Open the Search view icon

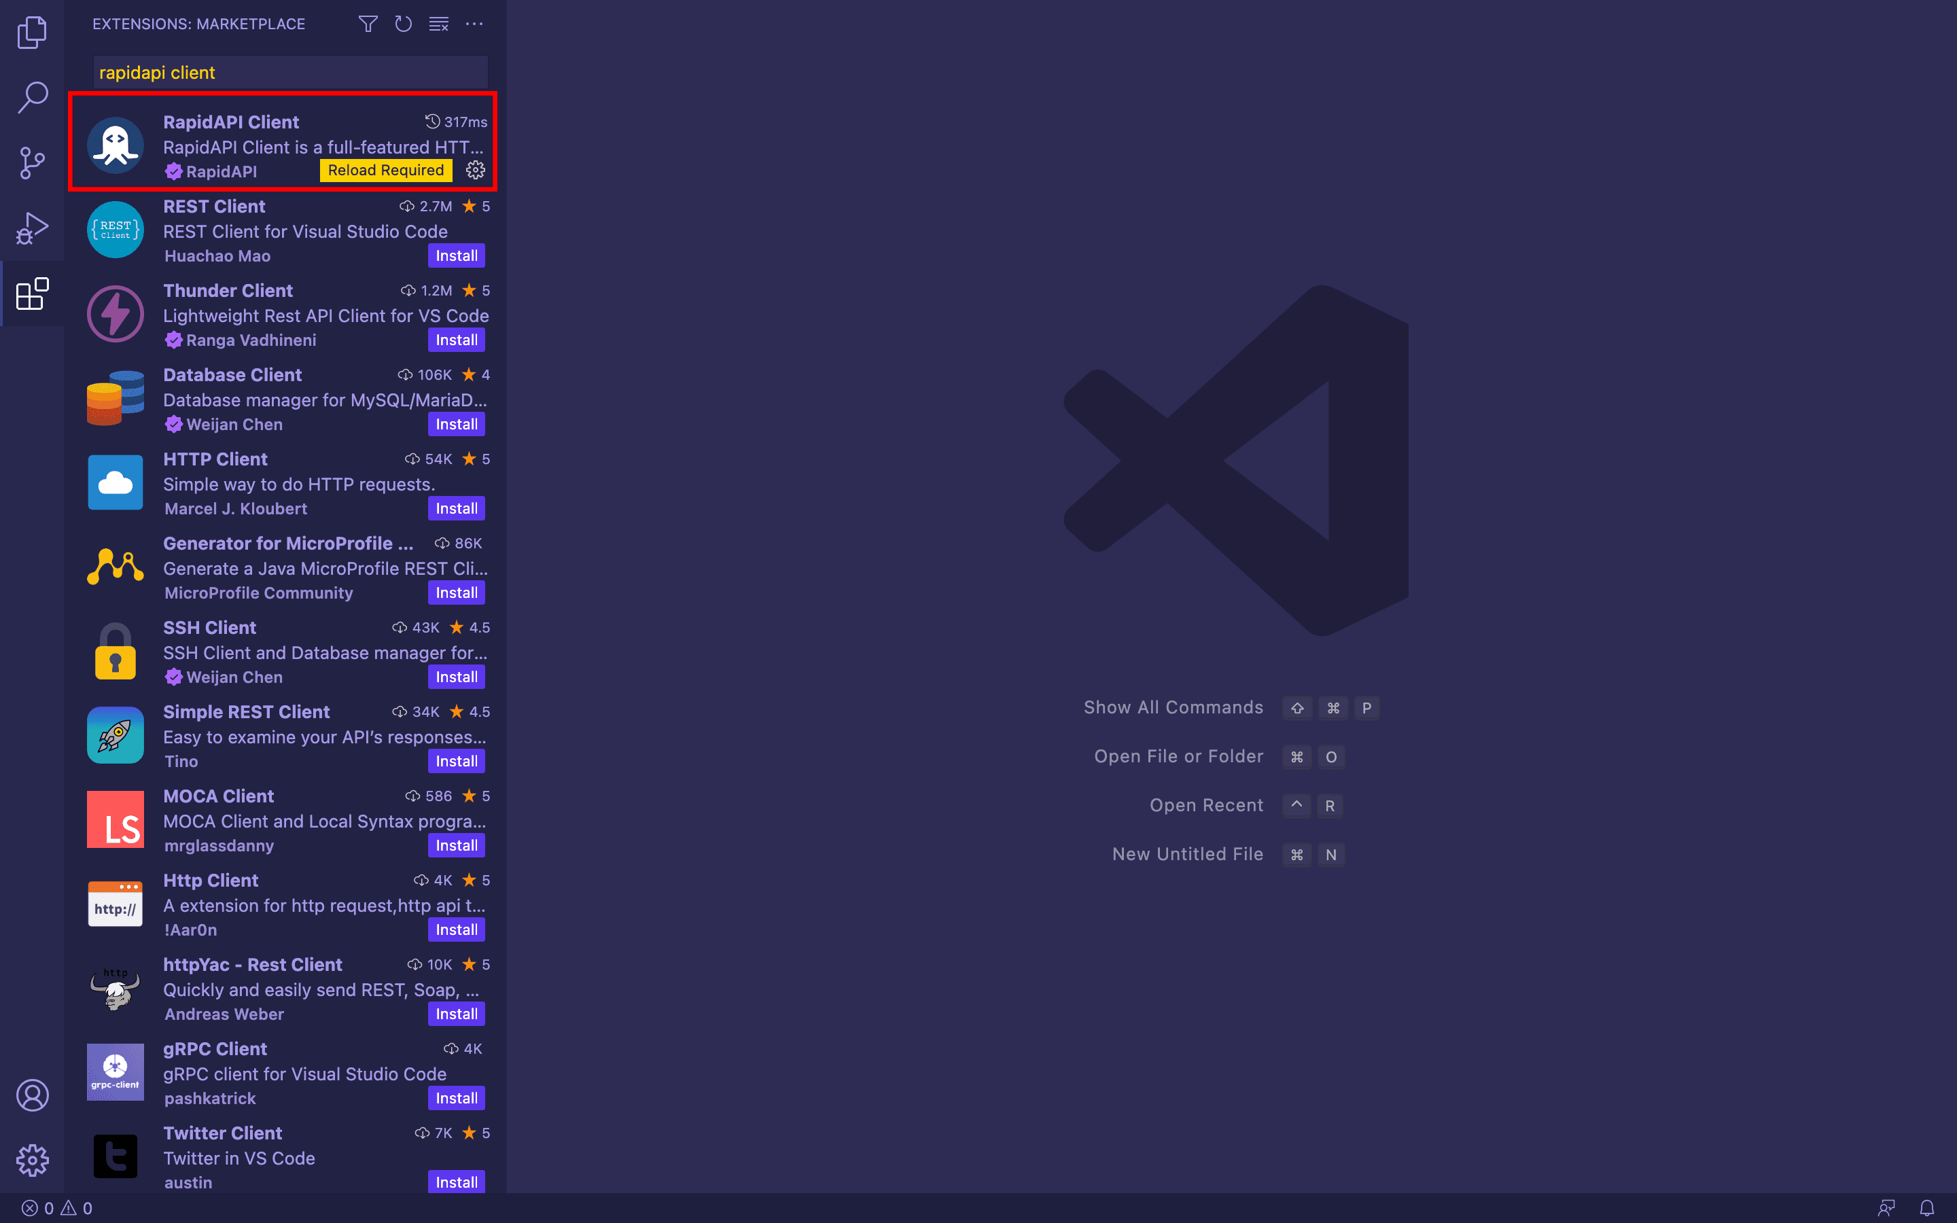pos(33,97)
